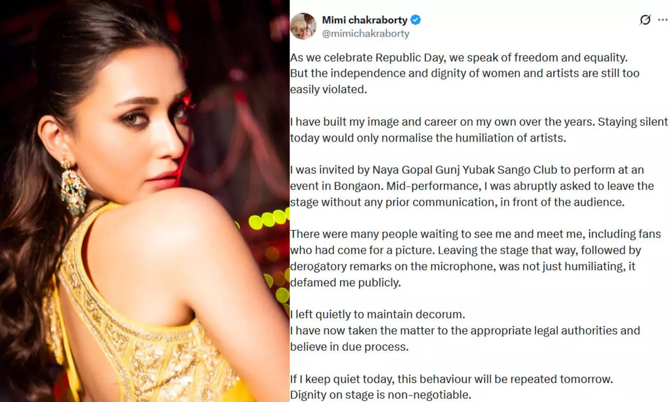Click the 'As we celebrate Republic Day' line
Image resolution: width=670 pixels, height=402 pixels.
pyautogui.click(x=459, y=58)
